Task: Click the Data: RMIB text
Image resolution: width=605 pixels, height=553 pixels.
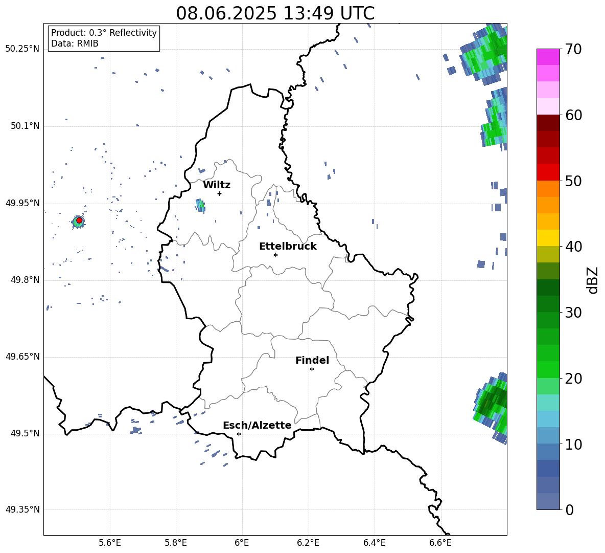Action: [75, 43]
